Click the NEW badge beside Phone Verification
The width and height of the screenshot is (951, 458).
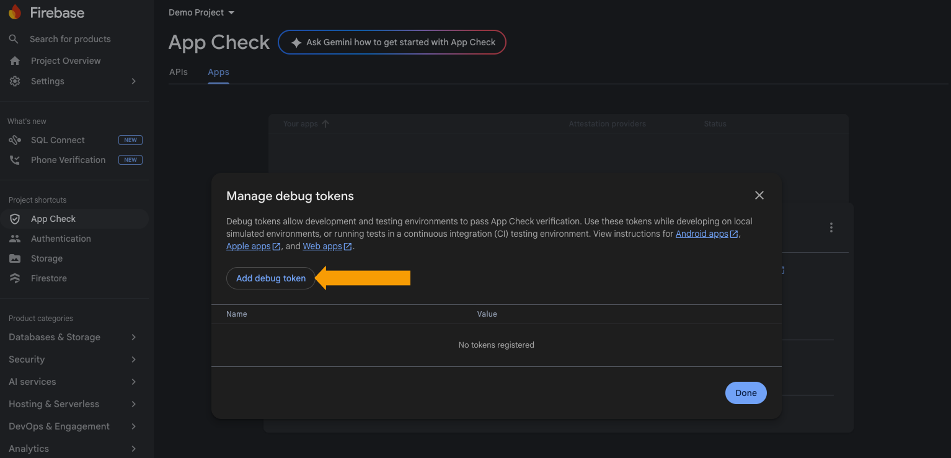(130, 160)
